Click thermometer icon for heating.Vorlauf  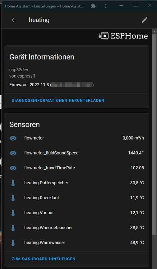pos(13,213)
